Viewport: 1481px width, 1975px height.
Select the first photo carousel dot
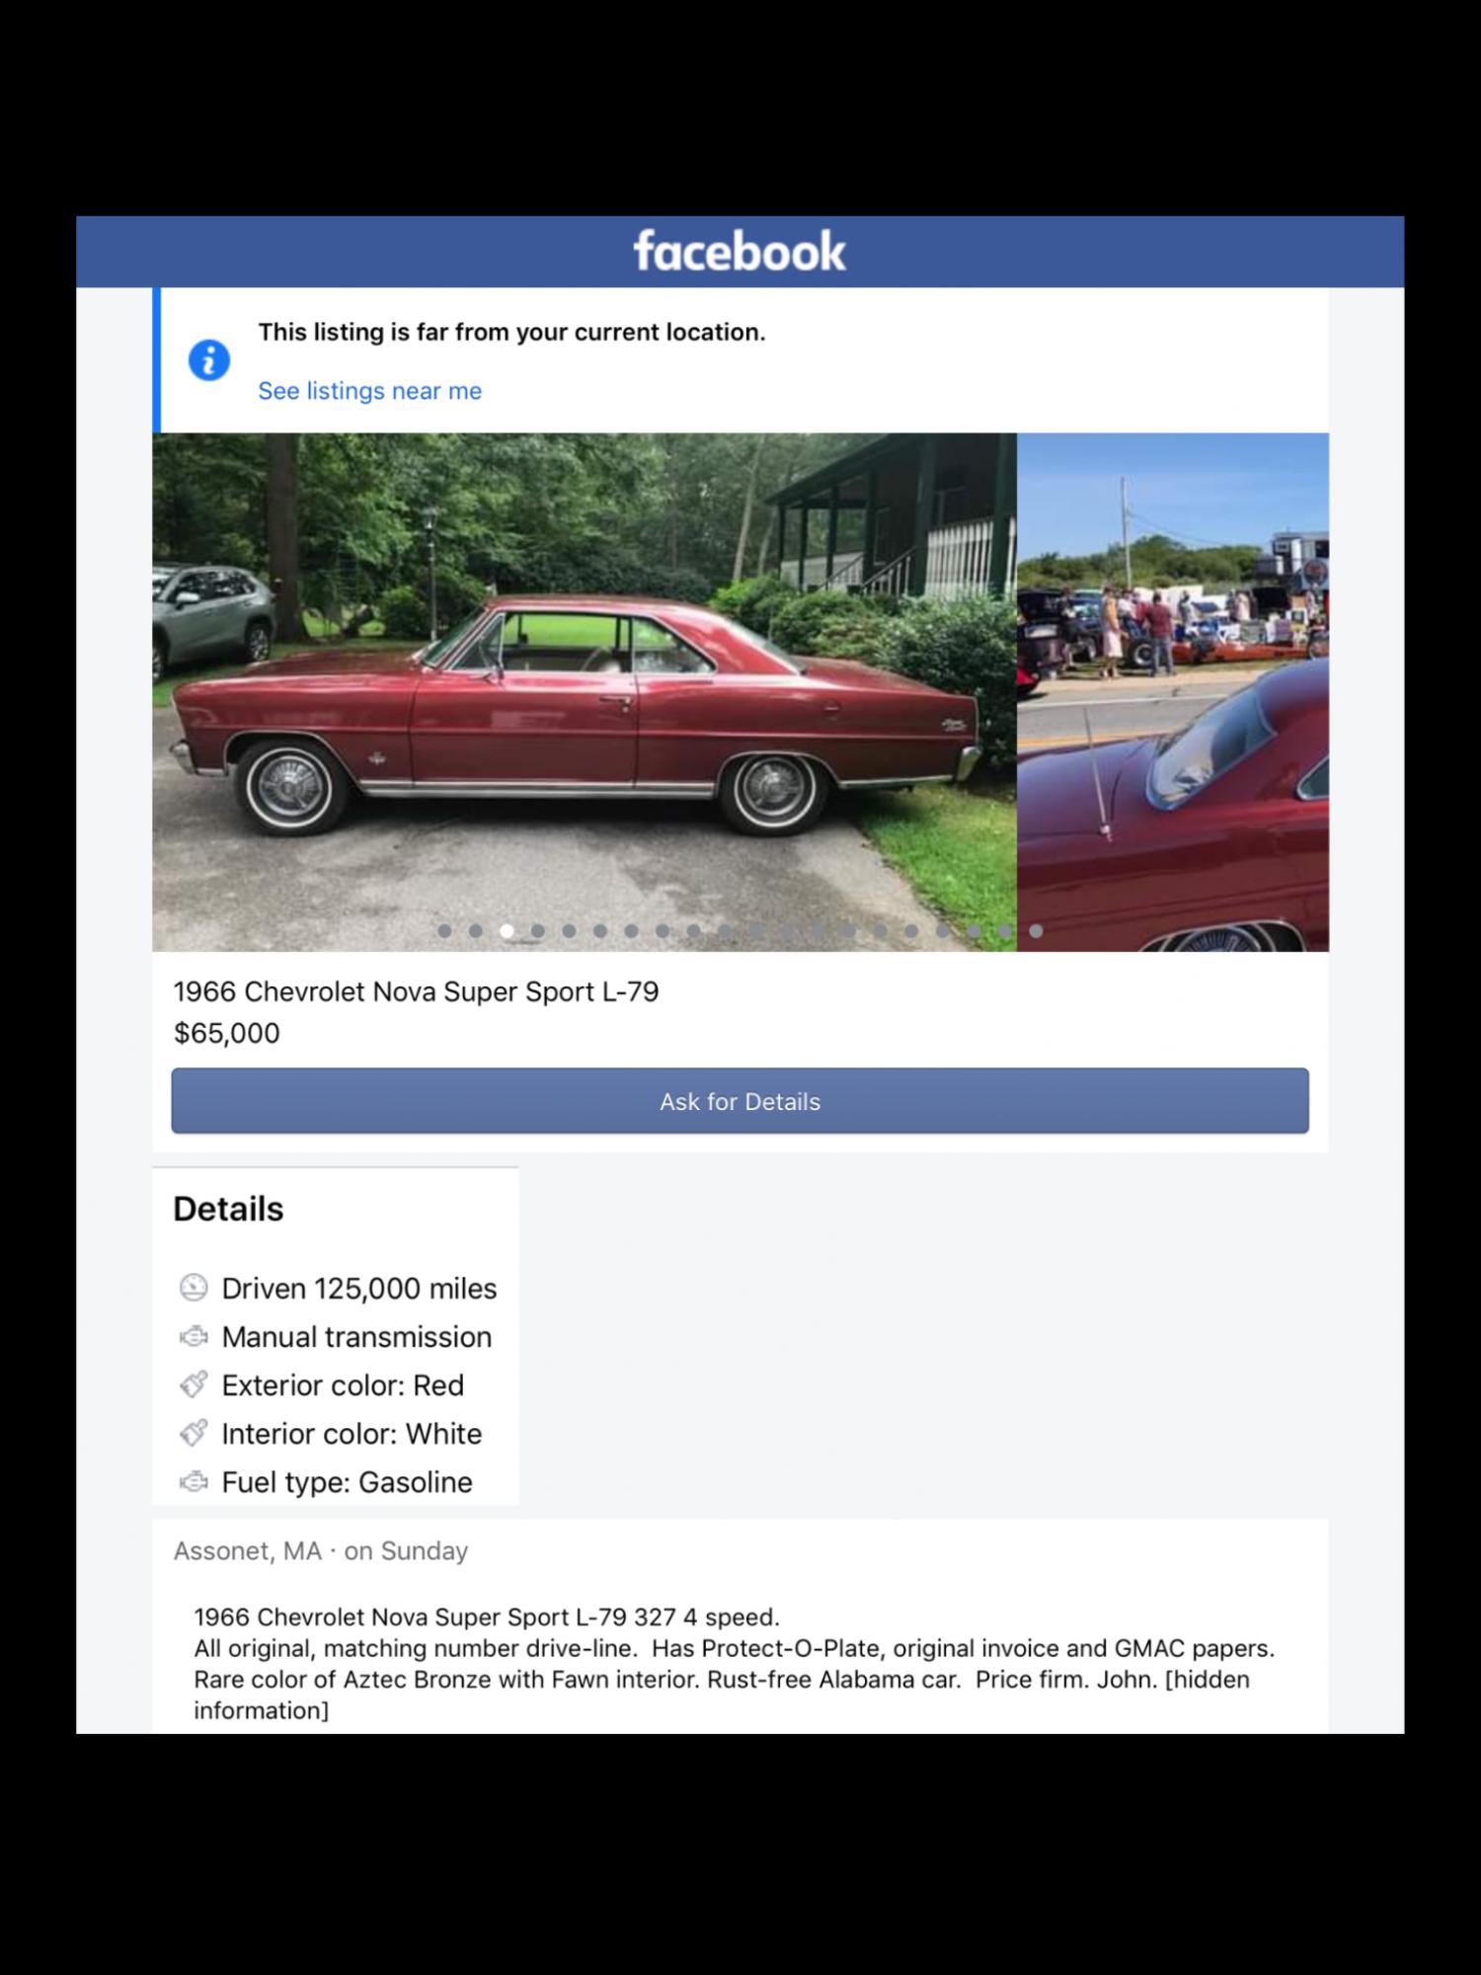click(x=444, y=930)
